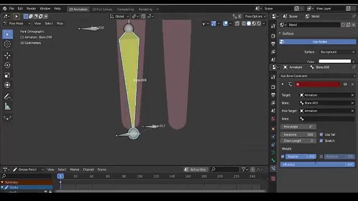Select the Breakdowner pose tool
Image resolution: width=358 pixels, height=201 pixels.
(7, 118)
